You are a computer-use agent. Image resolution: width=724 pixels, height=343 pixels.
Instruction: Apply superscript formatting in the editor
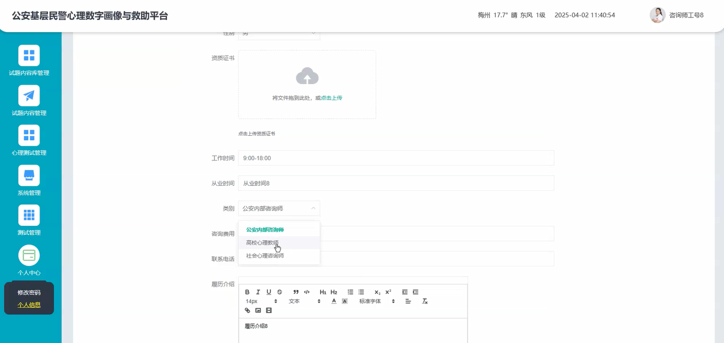387,292
